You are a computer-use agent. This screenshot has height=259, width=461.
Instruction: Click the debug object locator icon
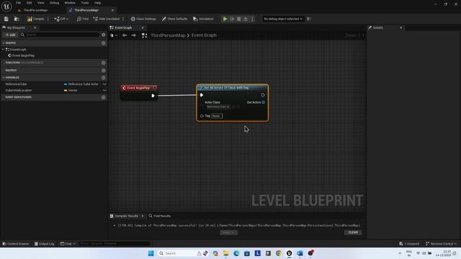coord(309,19)
